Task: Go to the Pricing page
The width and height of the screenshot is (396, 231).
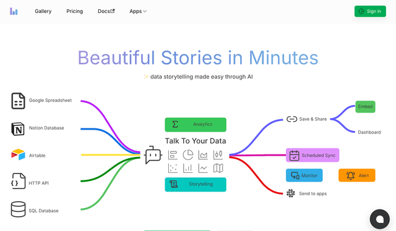Action: point(74,11)
